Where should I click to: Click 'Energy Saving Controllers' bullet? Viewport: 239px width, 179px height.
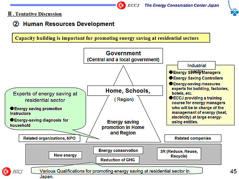tap(196, 78)
